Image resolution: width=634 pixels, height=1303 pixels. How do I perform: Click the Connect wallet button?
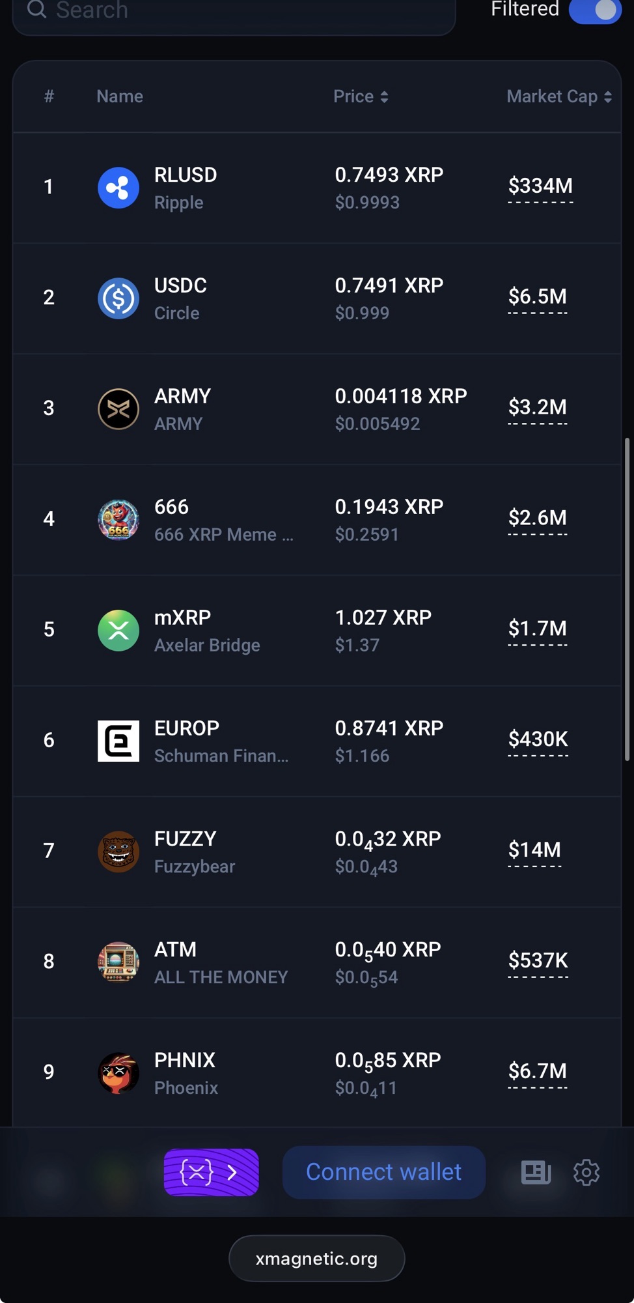tap(383, 1173)
